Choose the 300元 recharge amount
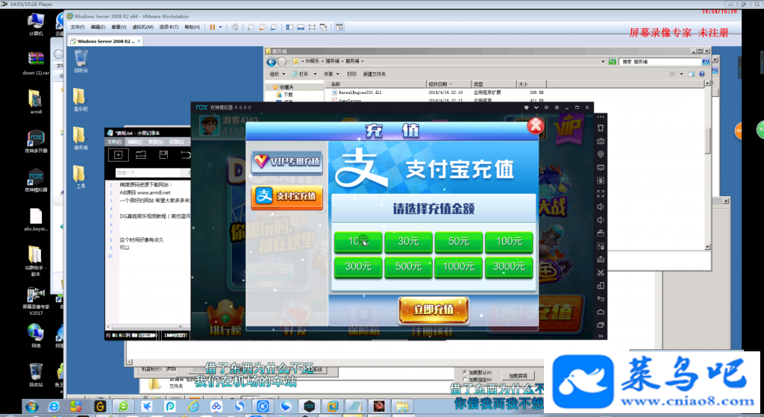The height and width of the screenshot is (417, 764). point(358,266)
